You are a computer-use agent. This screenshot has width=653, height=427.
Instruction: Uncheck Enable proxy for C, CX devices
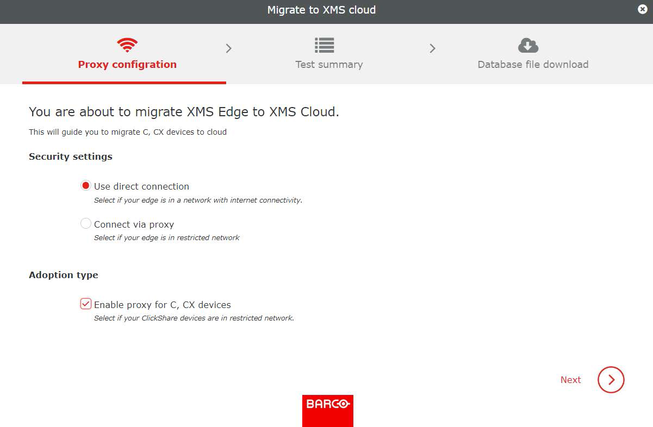point(85,304)
